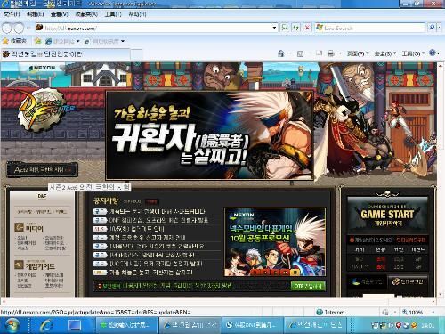Click the Print icon in command bar
The width and height of the screenshot is (445, 334).
(x=330, y=53)
